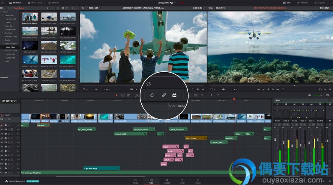Collapse the Hawaii Clips bin

pyautogui.click(x=3, y=15)
